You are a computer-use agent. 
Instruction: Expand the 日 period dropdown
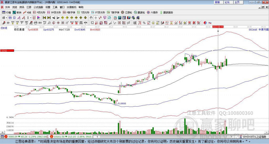(6, 18)
